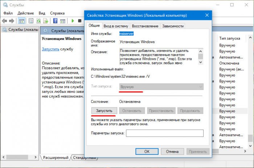Click the Применить button
Image resolution: width=254 pixels, height=168 pixels.
pyautogui.click(x=198, y=151)
